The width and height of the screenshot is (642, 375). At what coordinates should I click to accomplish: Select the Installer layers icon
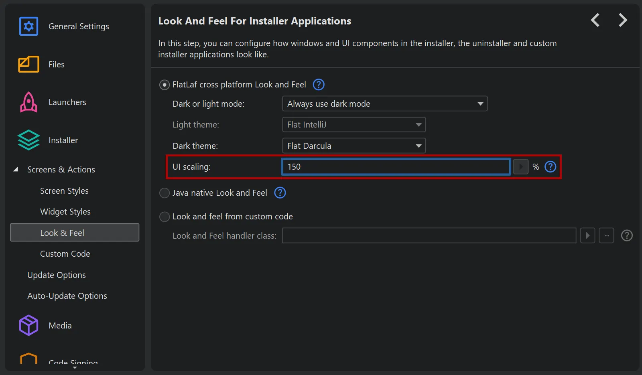coord(28,140)
